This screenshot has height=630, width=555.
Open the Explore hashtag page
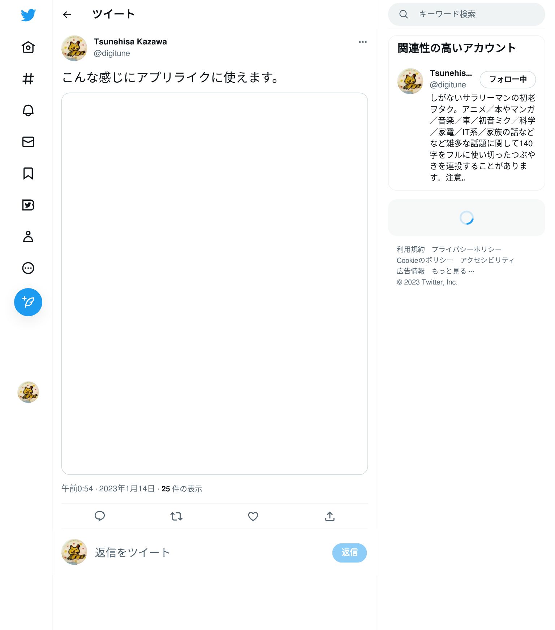28,79
